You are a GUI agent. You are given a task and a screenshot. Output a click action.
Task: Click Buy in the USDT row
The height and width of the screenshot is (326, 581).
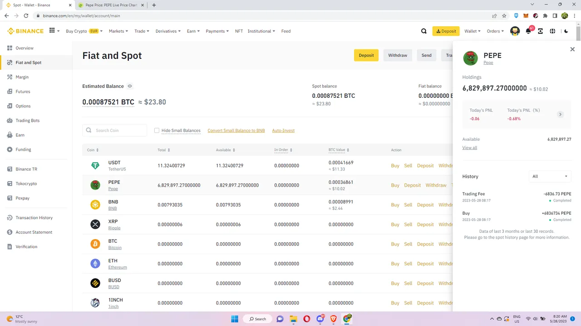coord(395,166)
